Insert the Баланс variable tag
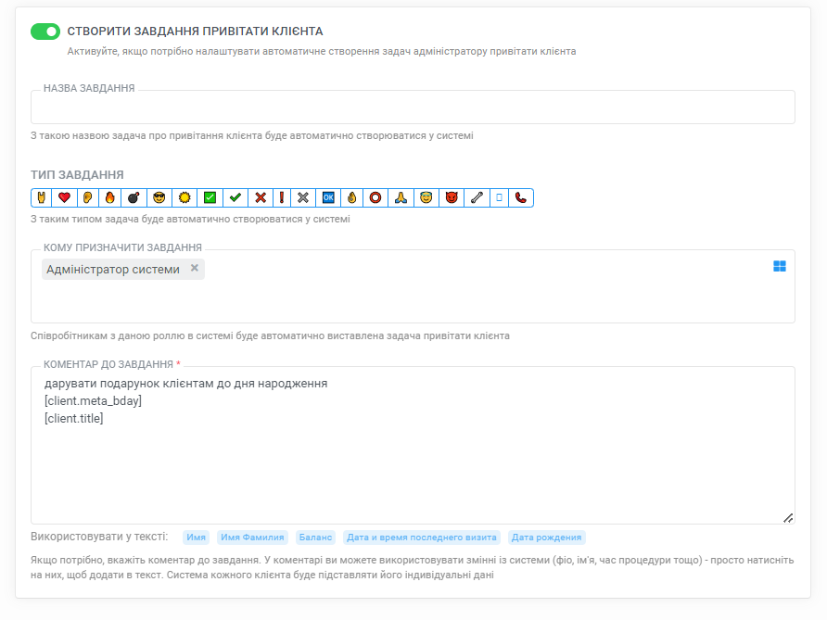Image resolution: width=827 pixels, height=620 pixels. pyautogui.click(x=315, y=538)
